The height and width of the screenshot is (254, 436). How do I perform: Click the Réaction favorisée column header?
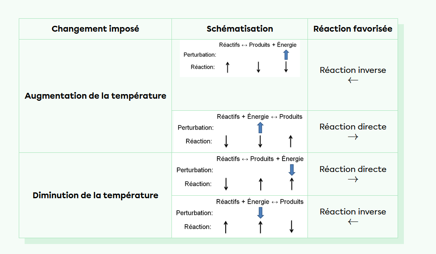[353, 29]
